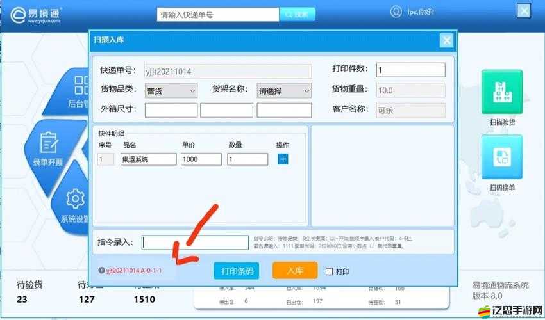The height and width of the screenshot is (320, 545).
Task: Click the 打印条码 button
Action: [237, 271]
